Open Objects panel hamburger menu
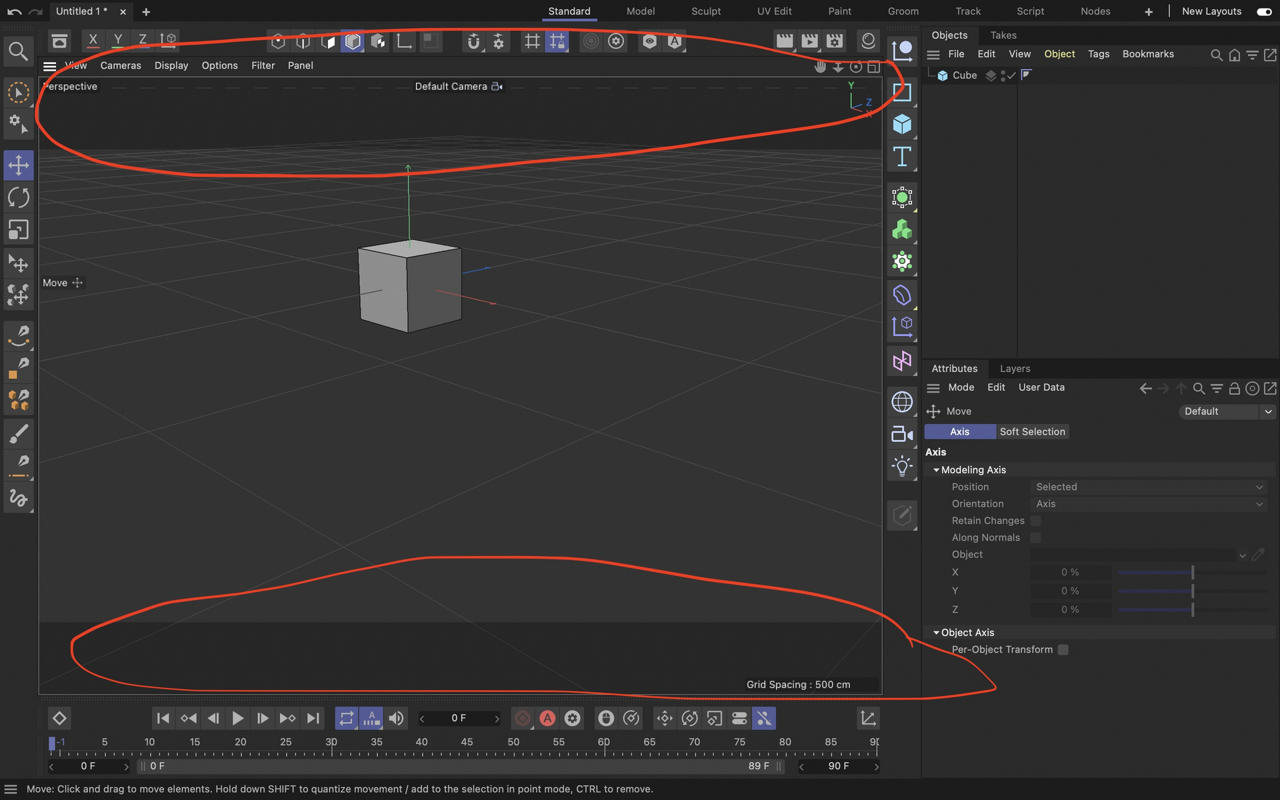 [933, 55]
